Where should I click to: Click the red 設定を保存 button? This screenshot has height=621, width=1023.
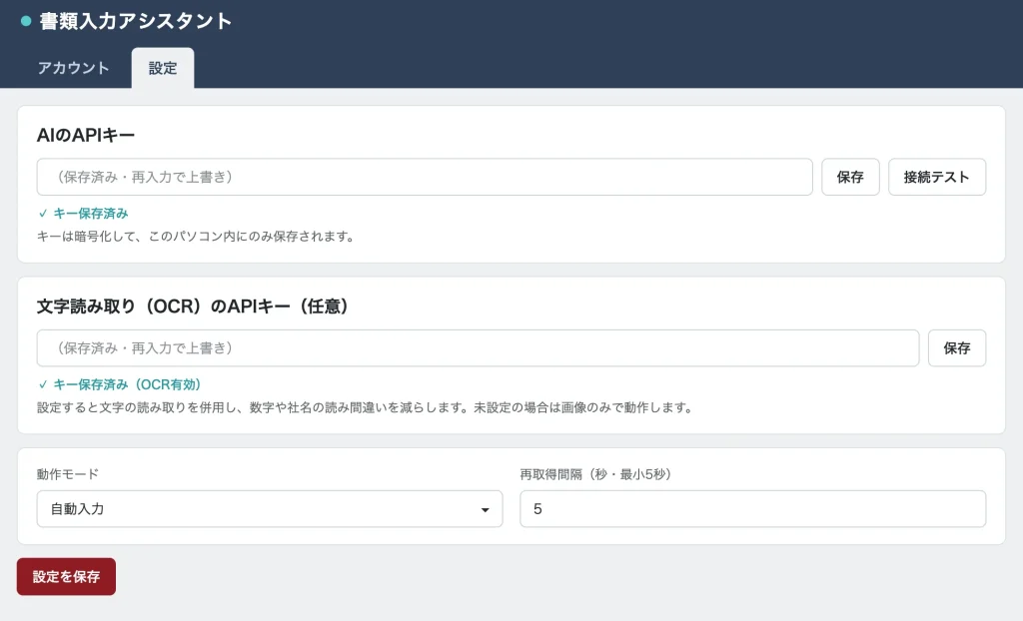click(67, 577)
